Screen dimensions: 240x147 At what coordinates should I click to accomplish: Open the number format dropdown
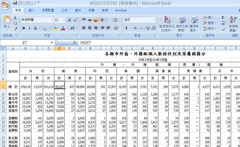tap(154, 20)
